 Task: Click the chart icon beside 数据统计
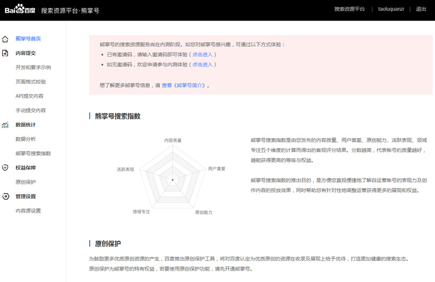5,125
